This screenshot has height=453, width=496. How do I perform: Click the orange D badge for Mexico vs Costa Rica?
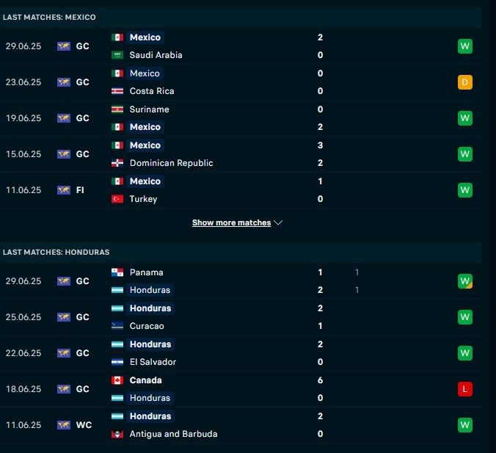tap(464, 82)
